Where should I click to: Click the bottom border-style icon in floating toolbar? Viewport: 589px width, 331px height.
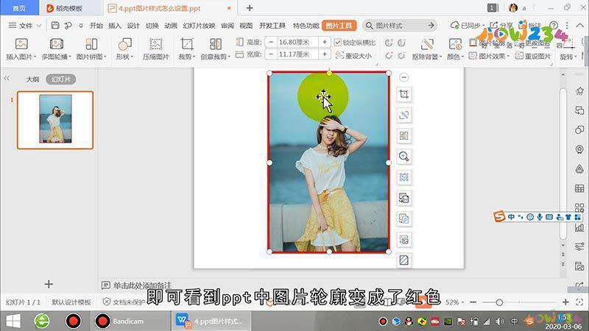coord(403,260)
